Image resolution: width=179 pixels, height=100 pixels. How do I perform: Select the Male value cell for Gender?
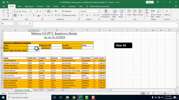point(88,45)
